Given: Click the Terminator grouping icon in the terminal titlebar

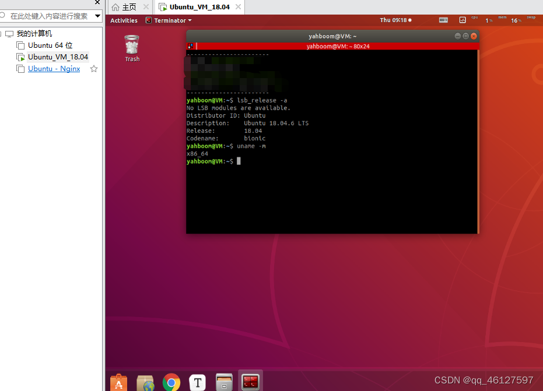Looking at the screenshot, I should pos(190,45).
